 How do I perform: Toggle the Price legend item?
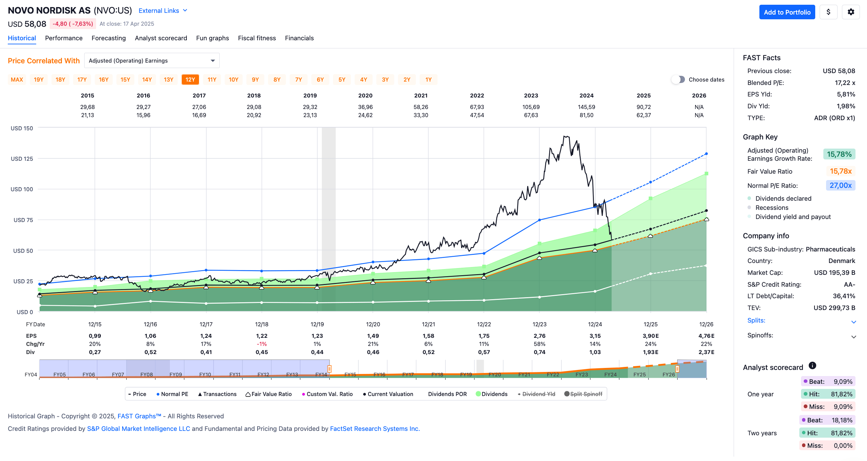click(137, 394)
